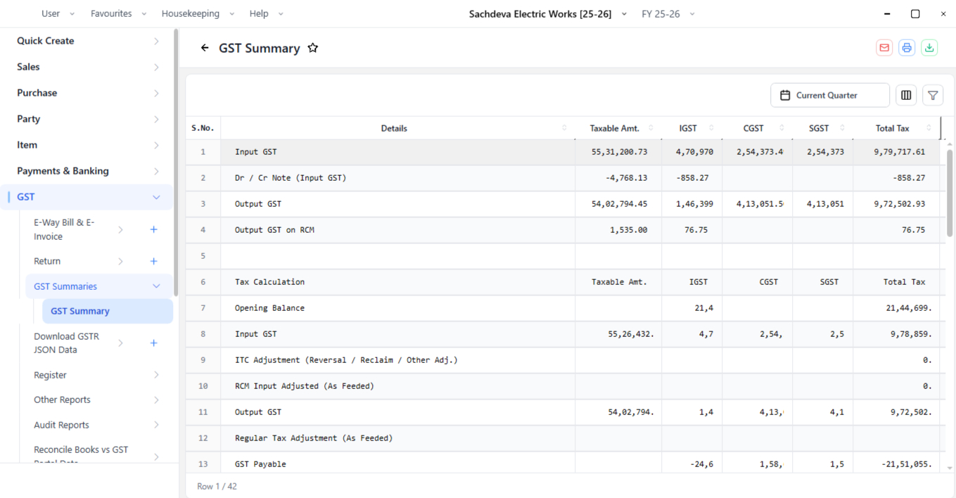Screen dimensions: 956x498
Task: Expand Payments & Banking section
Action: tap(88, 171)
